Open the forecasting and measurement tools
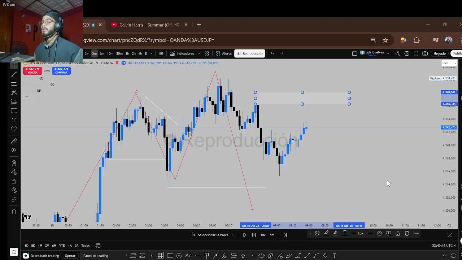Viewport: 462px width, 260px height. (14, 101)
